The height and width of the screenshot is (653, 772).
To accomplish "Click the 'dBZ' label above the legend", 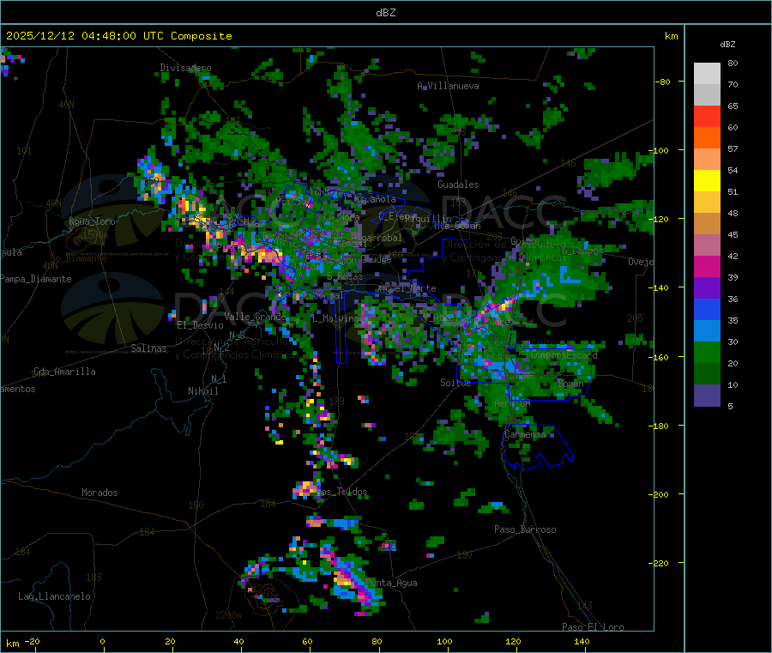I will pos(727,45).
